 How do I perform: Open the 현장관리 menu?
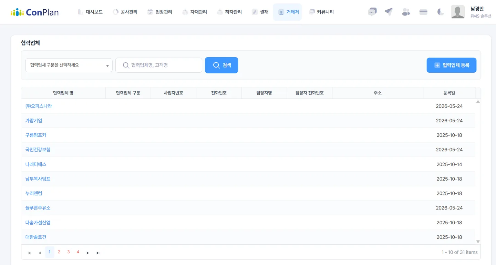click(x=160, y=12)
